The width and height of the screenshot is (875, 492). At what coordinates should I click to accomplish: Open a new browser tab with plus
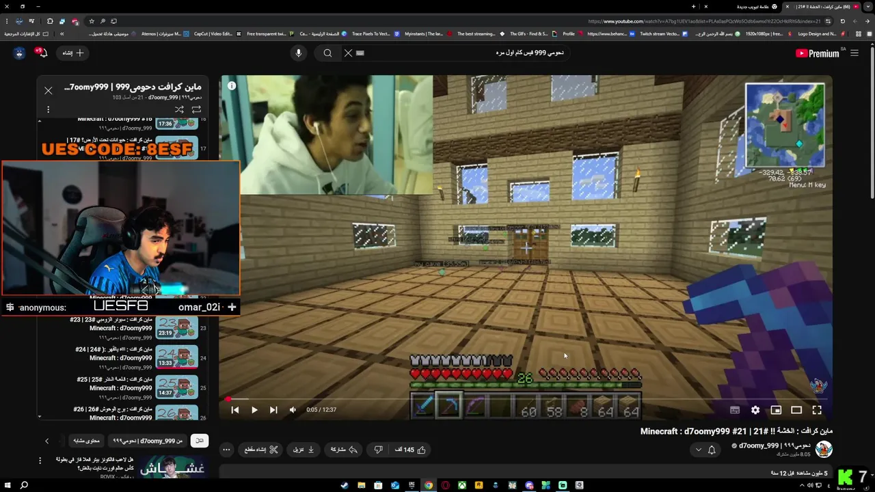coord(693,6)
